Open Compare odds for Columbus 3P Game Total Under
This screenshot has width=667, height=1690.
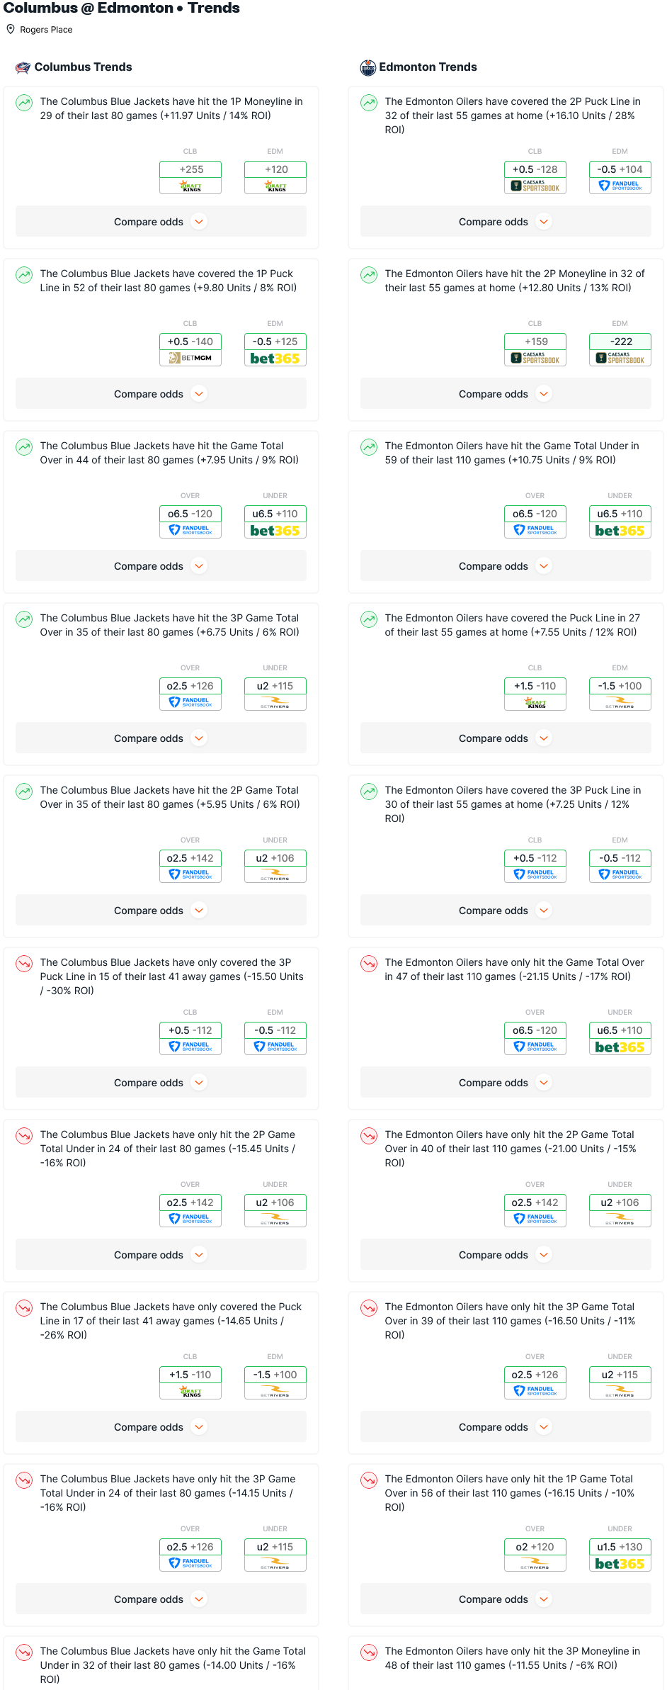(161, 1599)
